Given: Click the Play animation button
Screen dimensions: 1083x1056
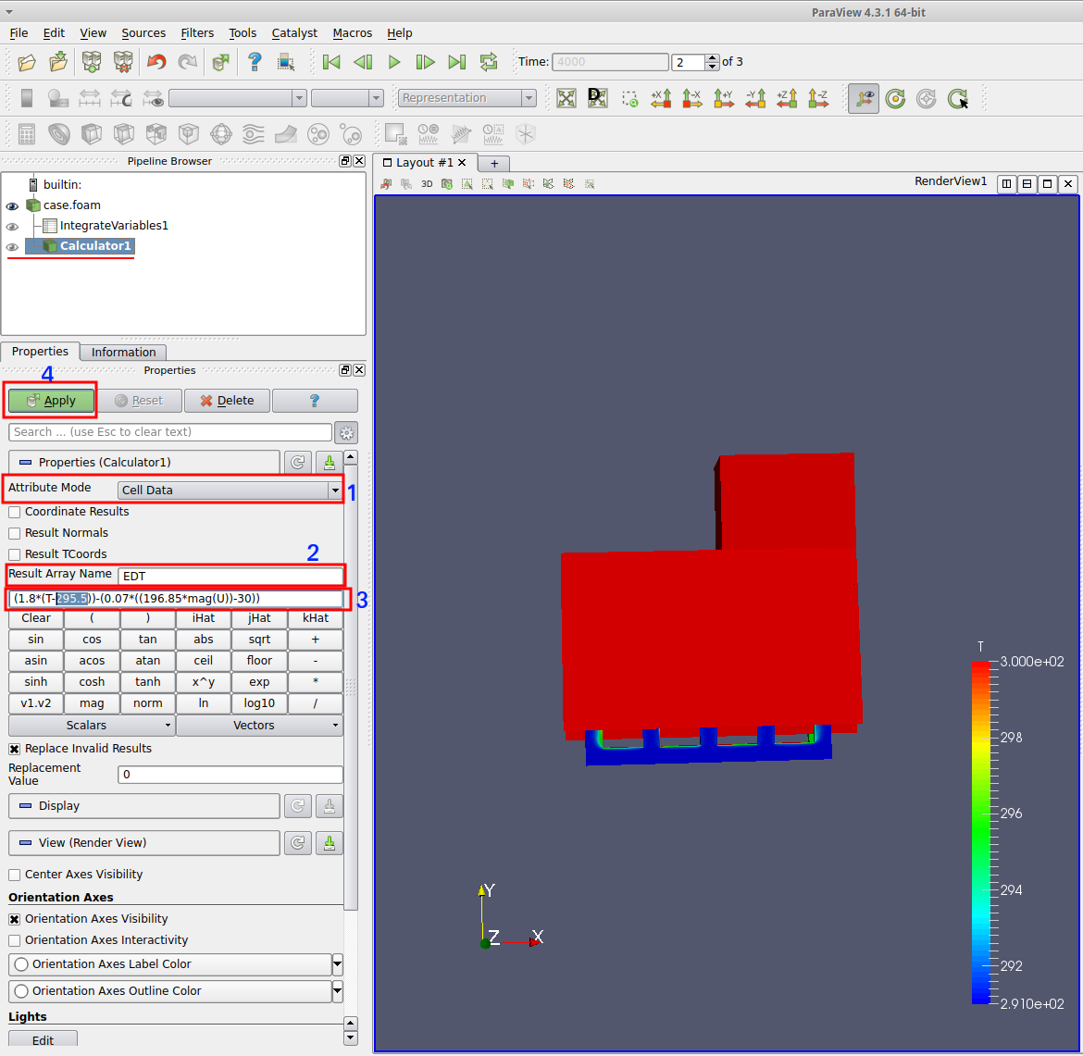Looking at the screenshot, I should [394, 62].
